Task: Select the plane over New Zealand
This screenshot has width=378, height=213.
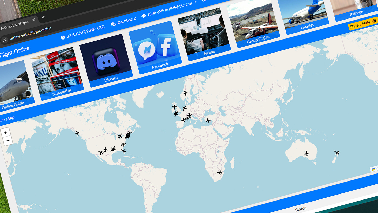Action: coord(337,153)
